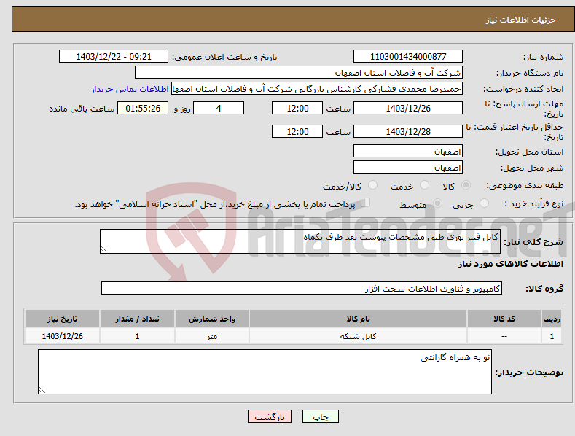Viewport: 575px width, 436px height.
Task: Click the نام کالا column header
Action: click(359, 319)
